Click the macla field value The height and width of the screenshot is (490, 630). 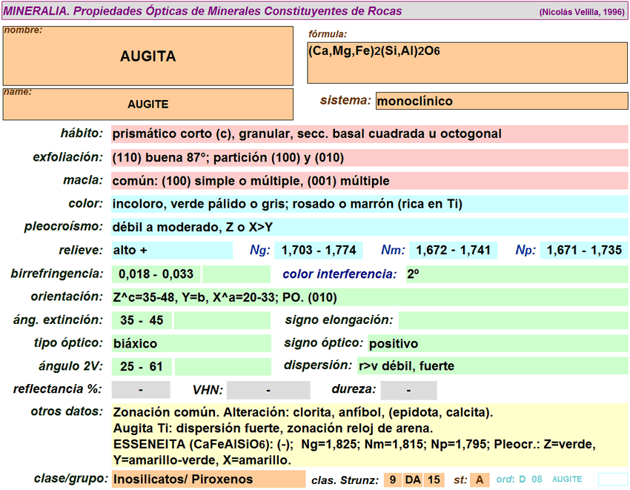[368, 182]
